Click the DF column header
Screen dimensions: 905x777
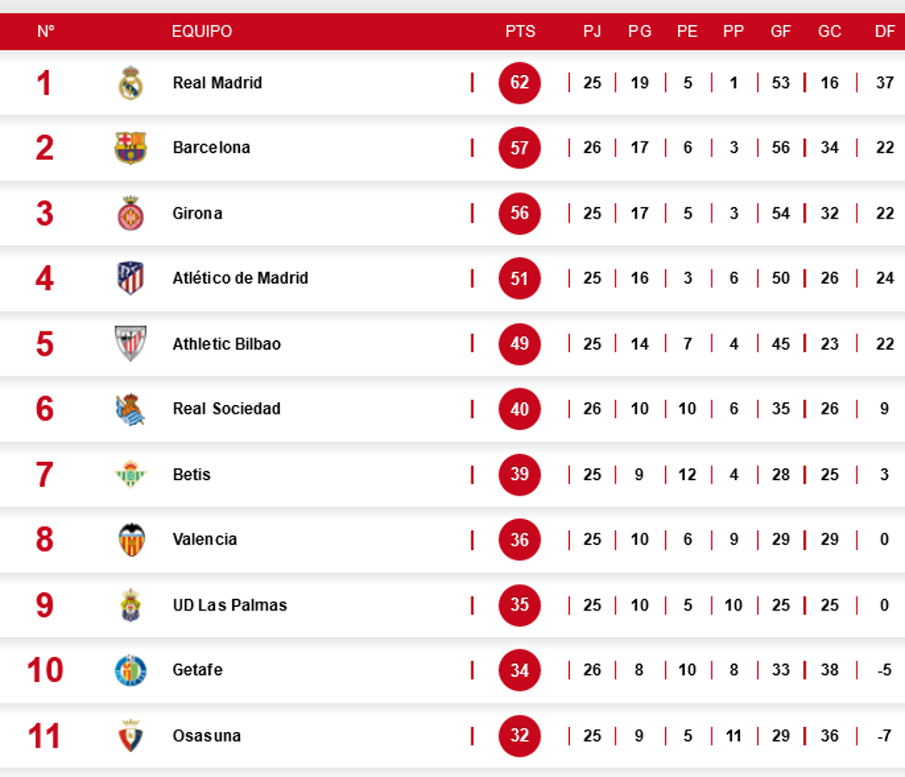pos(884,31)
